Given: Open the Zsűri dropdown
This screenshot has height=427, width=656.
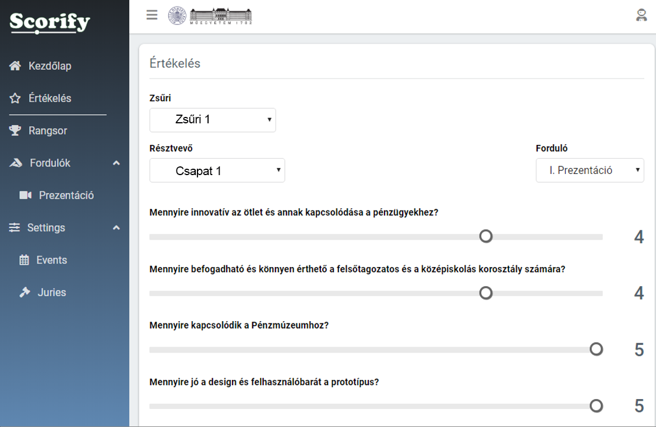Looking at the screenshot, I should coord(213,120).
